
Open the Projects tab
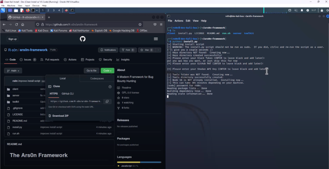coord(88,60)
